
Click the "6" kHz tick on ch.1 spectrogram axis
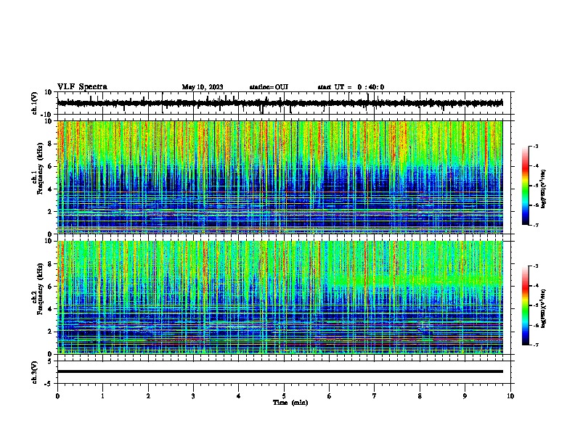[50, 166]
